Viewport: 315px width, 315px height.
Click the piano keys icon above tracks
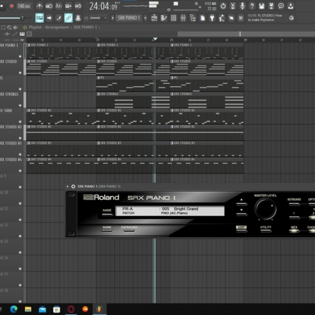pos(22,34)
